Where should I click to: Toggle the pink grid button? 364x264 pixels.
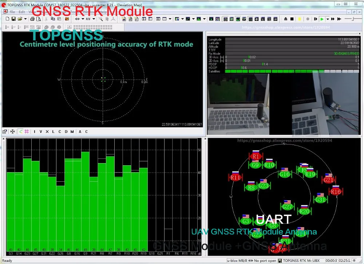(x=27, y=132)
